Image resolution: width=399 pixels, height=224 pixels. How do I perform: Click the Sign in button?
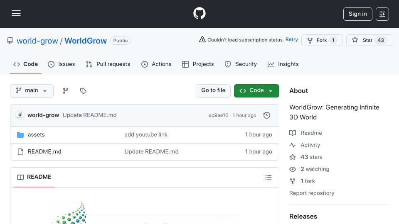[x=357, y=14]
